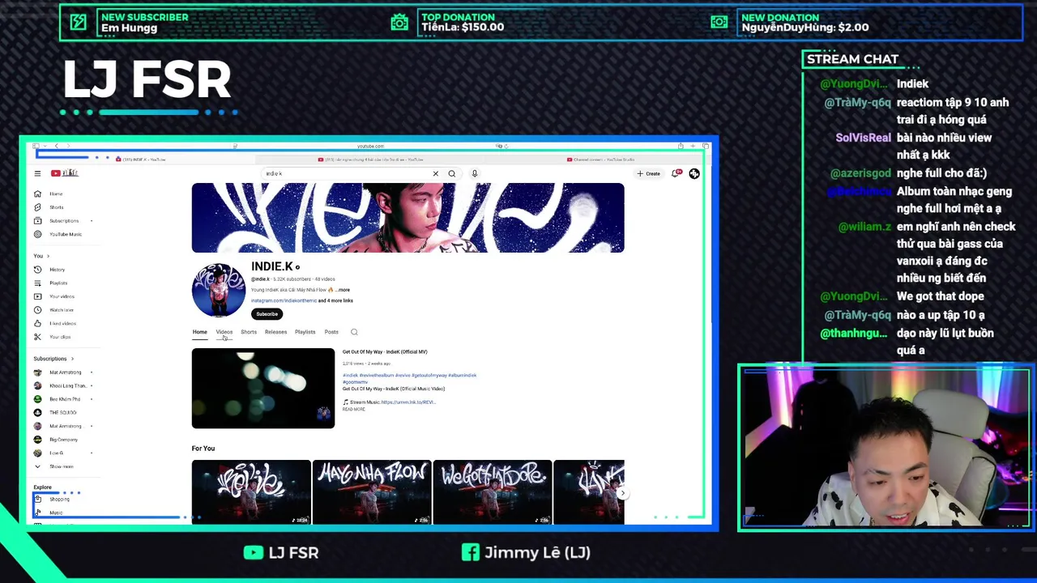The width and height of the screenshot is (1037, 583).
Task: Open THE SQUIDD subscription channel
Action: click(61, 413)
